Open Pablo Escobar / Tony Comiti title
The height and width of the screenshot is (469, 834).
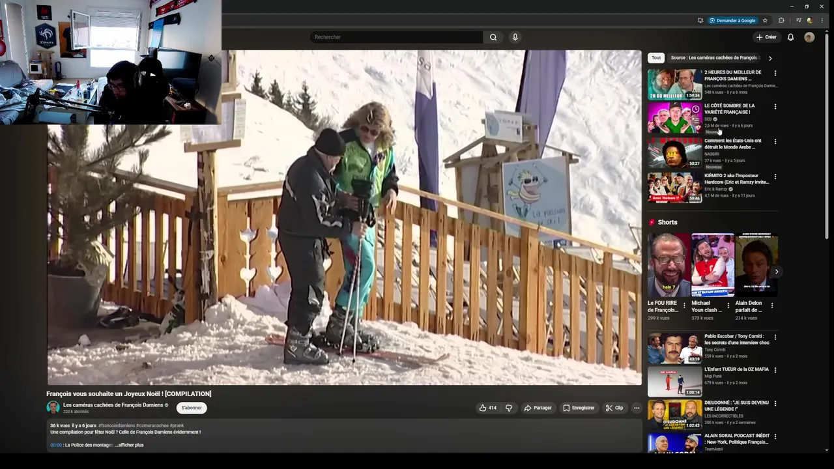[736, 339]
